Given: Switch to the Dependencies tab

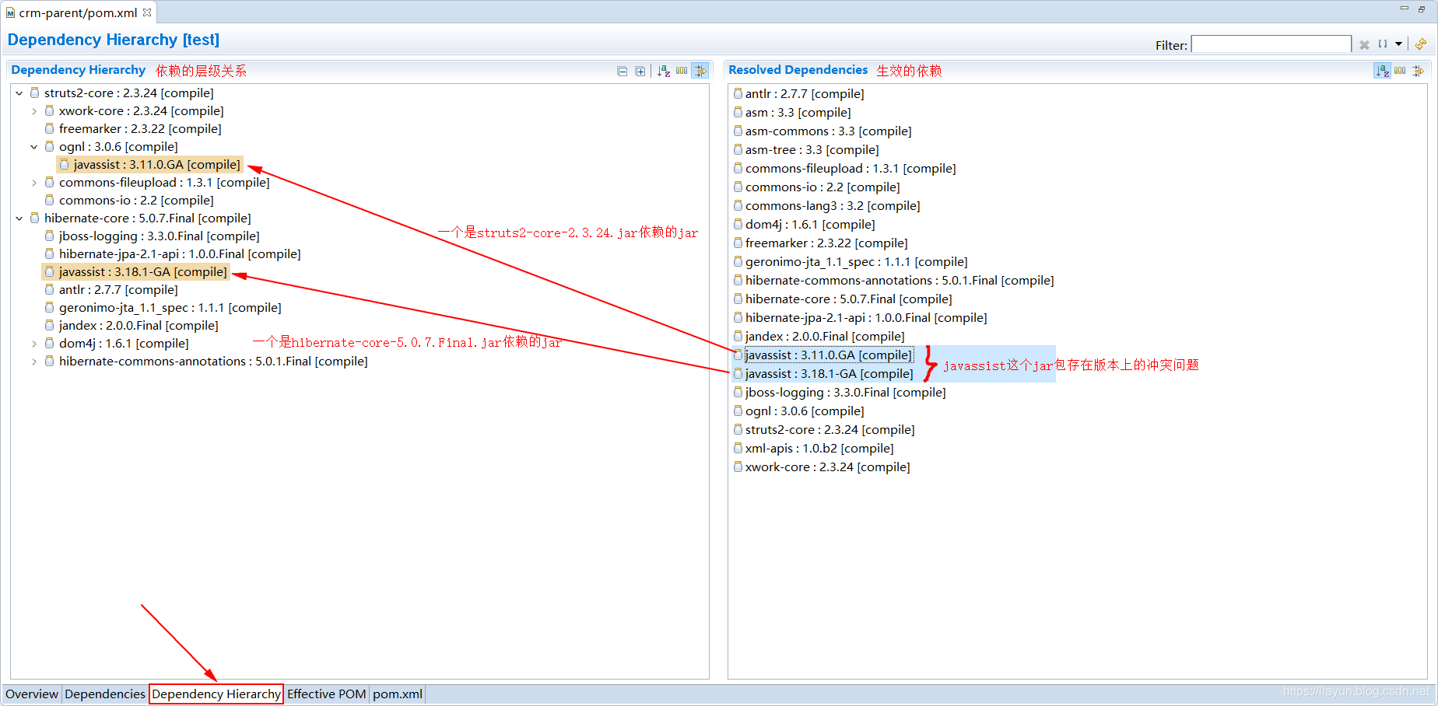Looking at the screenshot, I should 105,694.
